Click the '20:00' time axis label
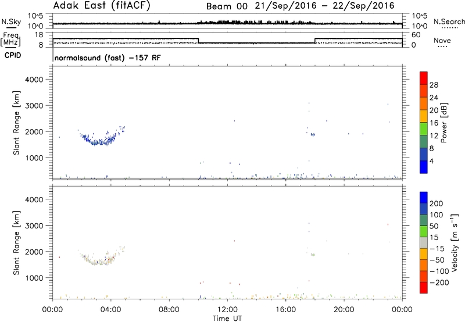 tap(344, 310)
